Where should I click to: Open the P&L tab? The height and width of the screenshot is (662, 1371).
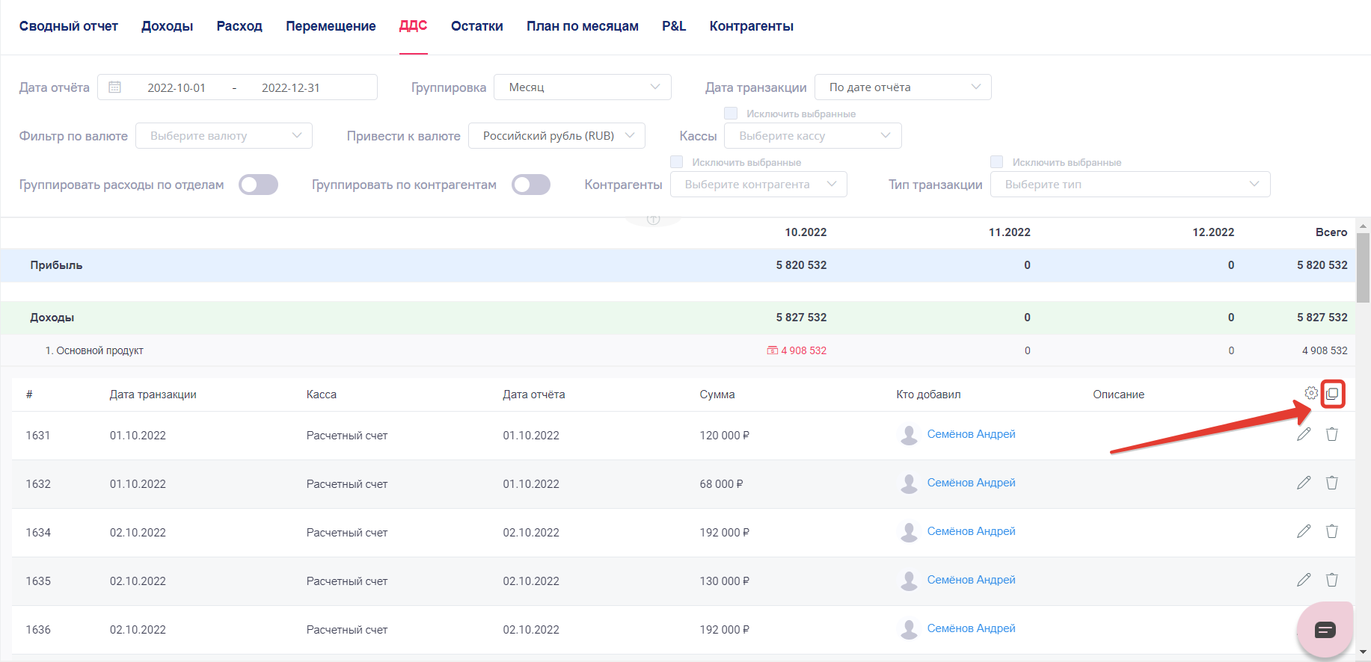(x=673, y=26)
